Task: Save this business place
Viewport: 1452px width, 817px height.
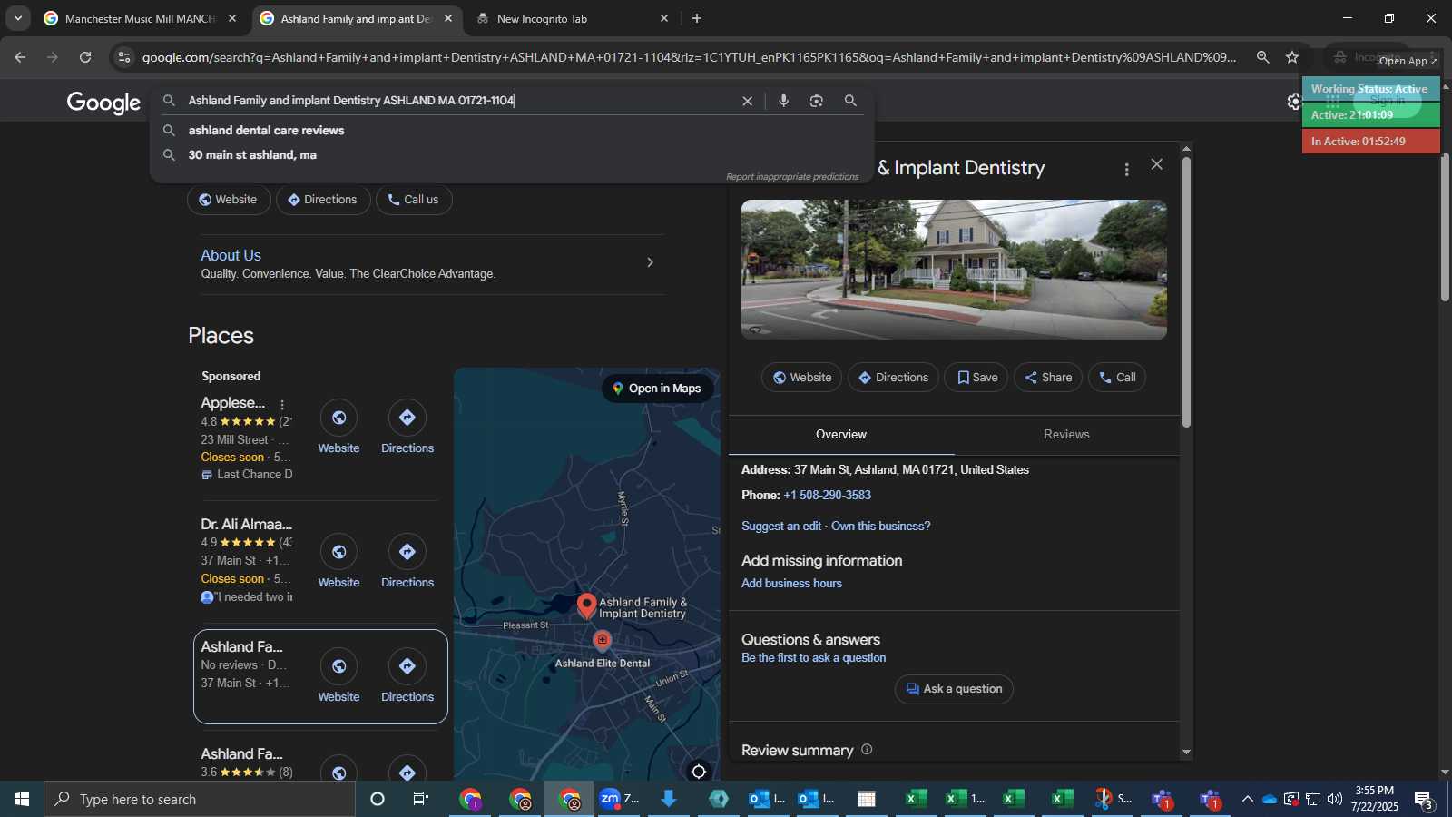Action: [x=976, y=378]
